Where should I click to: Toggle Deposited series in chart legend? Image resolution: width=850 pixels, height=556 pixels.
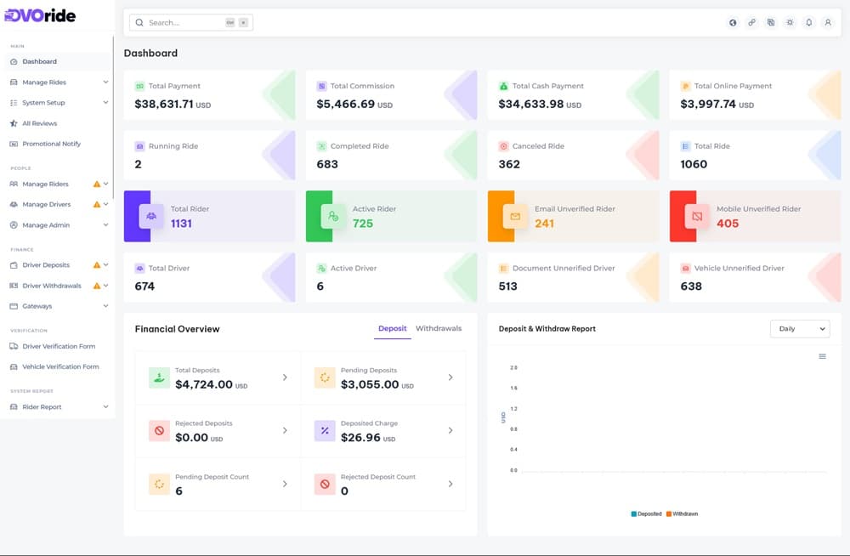click(647, 514)
